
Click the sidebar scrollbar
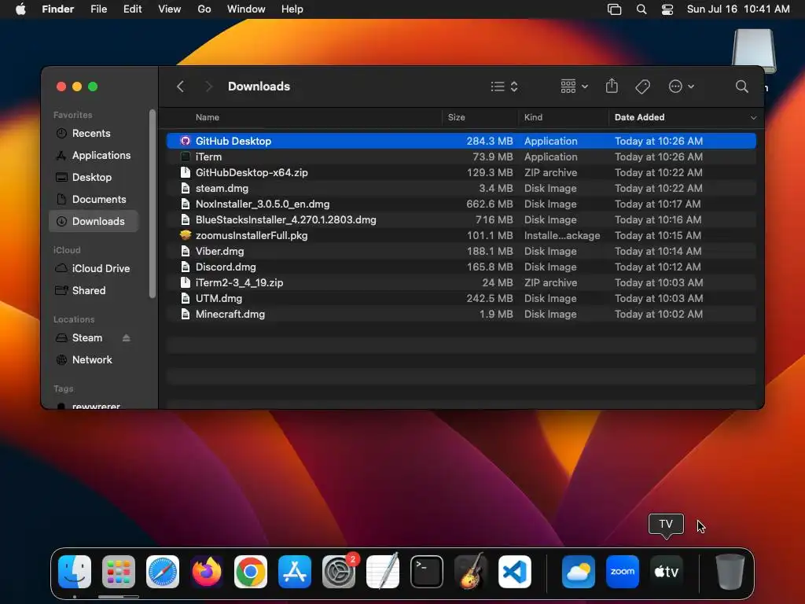(x=153, y=204)
